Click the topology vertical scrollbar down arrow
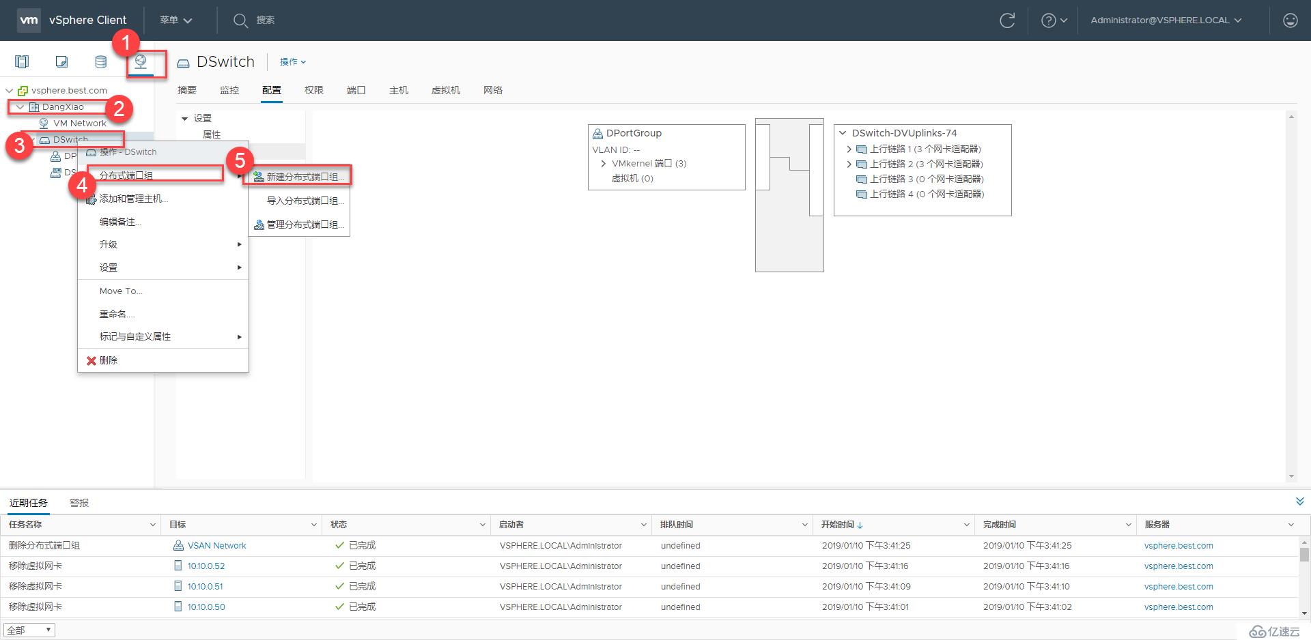 [1291, 476]
